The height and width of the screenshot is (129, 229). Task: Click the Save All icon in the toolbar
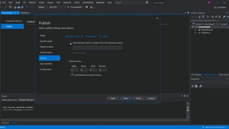(x=22, y=7)
